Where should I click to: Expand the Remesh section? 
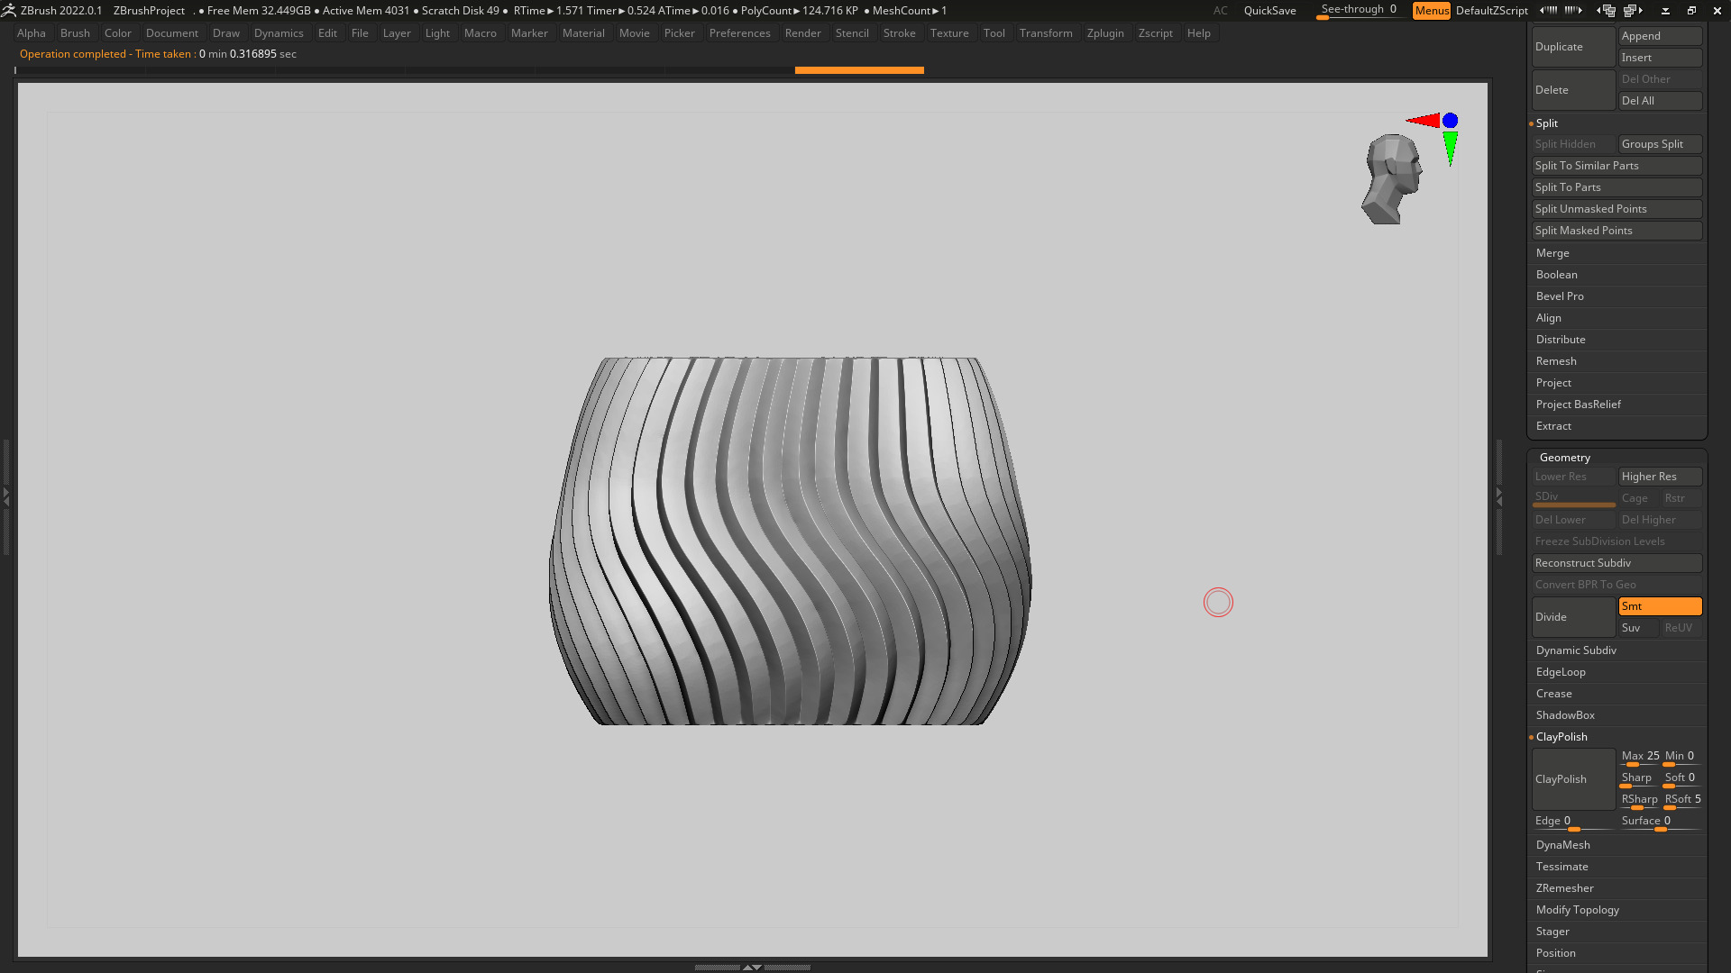[1556, 361]
